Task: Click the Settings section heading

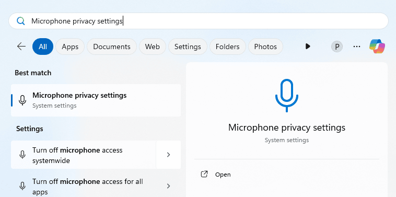Action: click(x=30, y=129)
